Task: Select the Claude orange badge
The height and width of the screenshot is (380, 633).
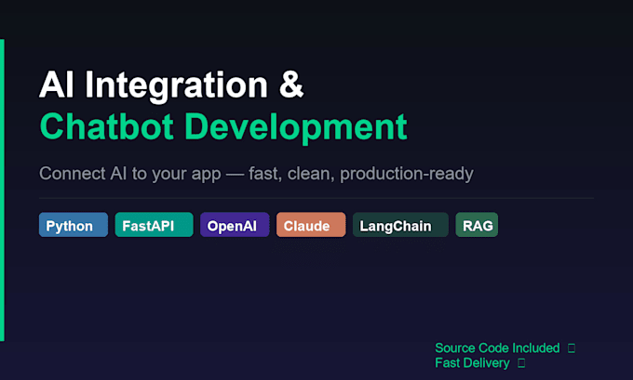Action: click(x=311, y=225)
